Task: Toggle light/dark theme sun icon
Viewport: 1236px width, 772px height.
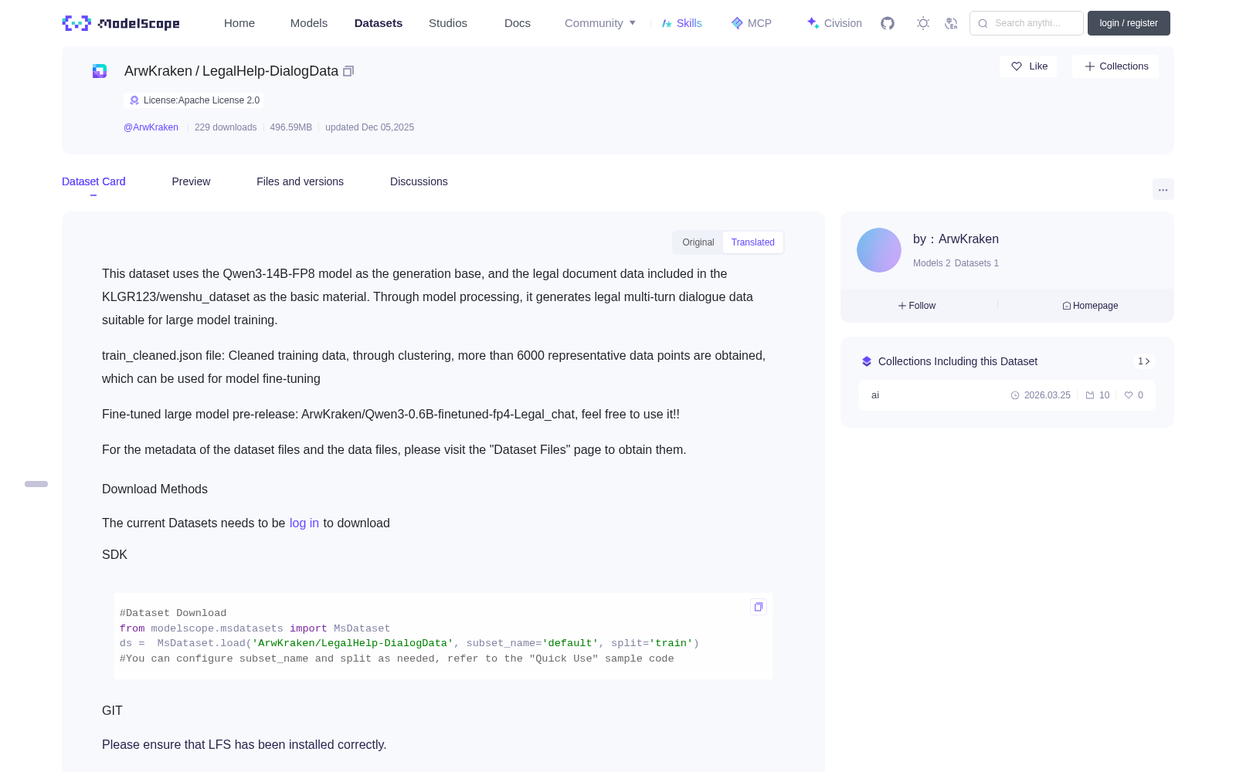Action: (923, 23)
